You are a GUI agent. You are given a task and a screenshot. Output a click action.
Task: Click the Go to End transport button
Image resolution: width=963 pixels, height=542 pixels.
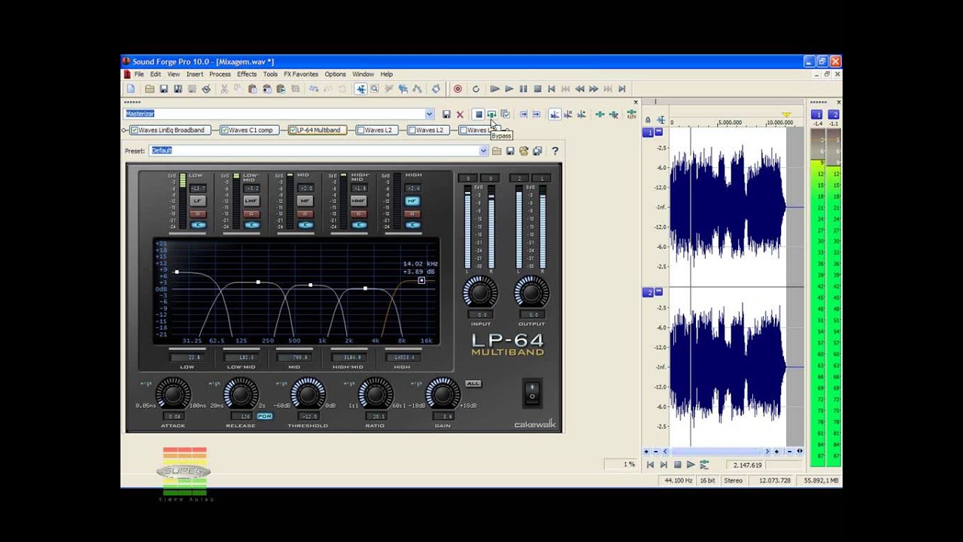(621, 89)
